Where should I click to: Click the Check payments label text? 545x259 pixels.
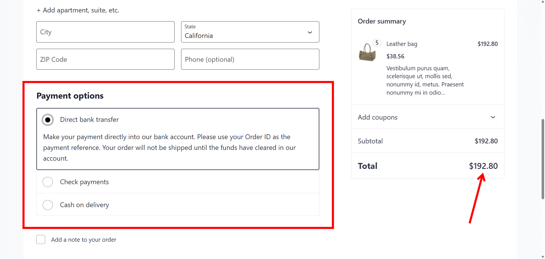(x=84, y=182)
